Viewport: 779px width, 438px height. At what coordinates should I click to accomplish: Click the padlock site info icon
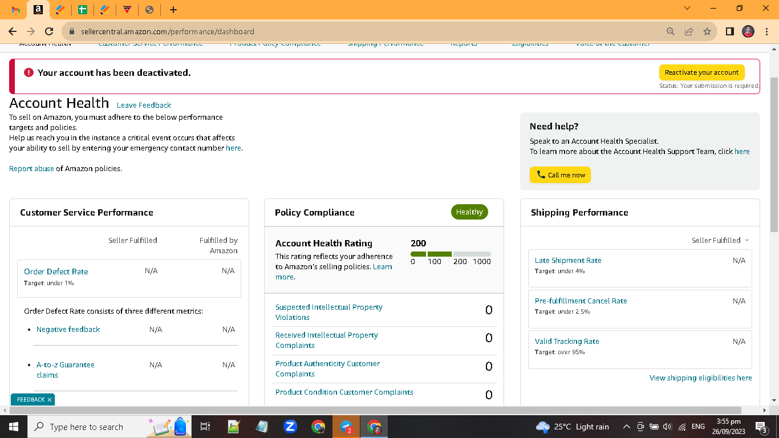[x=72, y=31]
